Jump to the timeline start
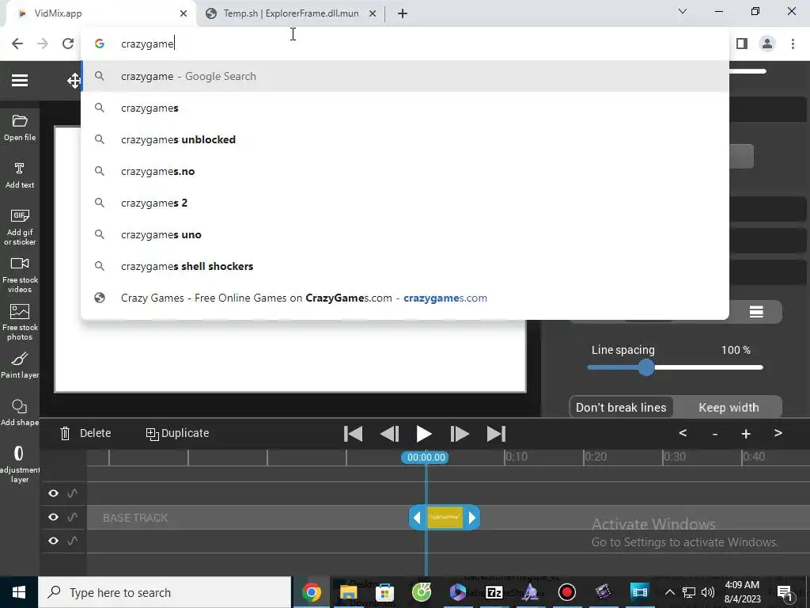Screen dimensions: 810x608 pyautogui.click(x=354, y=434)
